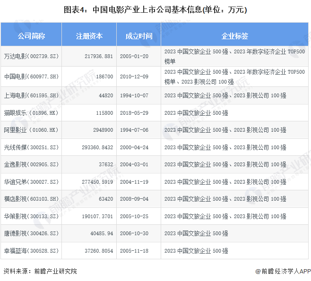Image resolution: width=311 pixels, height=281 pixels.
Task: Click founding date 2005-01-20
Action: (x=134, y=56)
